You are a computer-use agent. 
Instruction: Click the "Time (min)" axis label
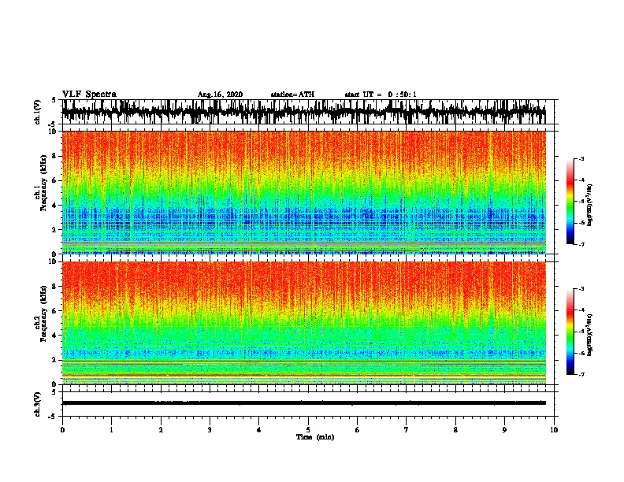point(315,437)
